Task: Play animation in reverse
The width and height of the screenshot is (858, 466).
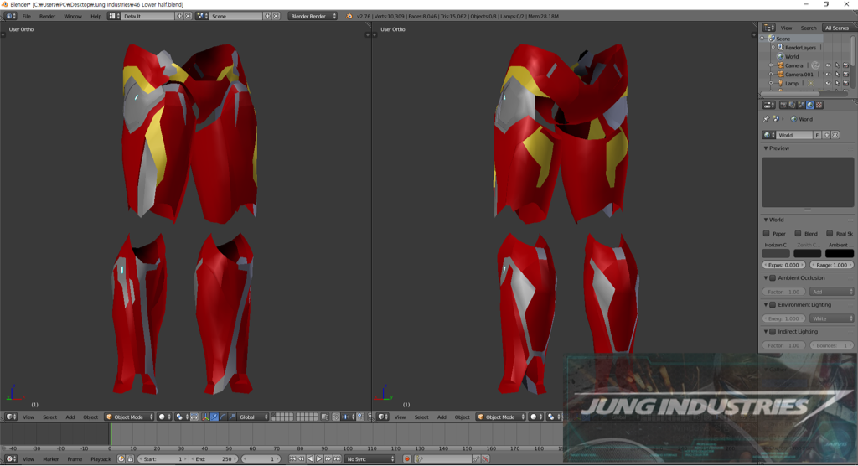Action: click(x=310, y=459)
